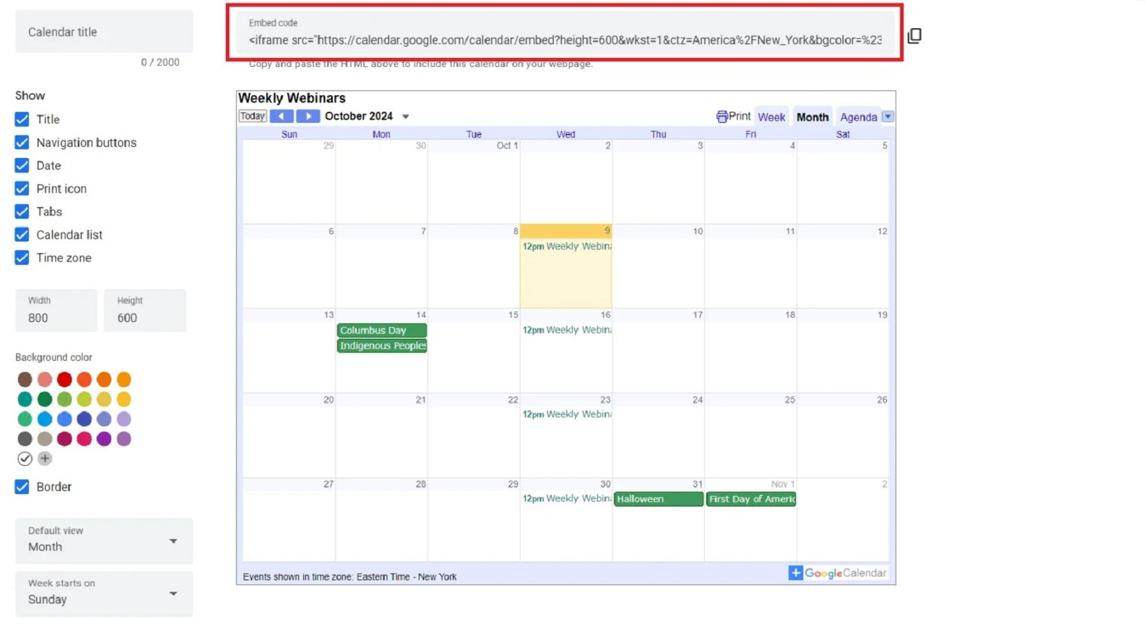Click the custom color plus icon
Viewport: 1146px width, 630px height.
(45, 458)
